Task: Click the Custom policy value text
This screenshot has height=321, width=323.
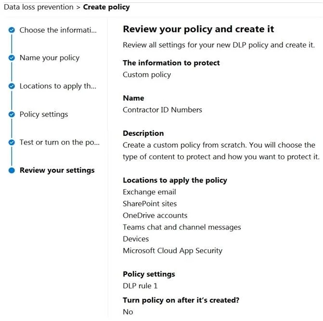Action: [x=147, y=75]
